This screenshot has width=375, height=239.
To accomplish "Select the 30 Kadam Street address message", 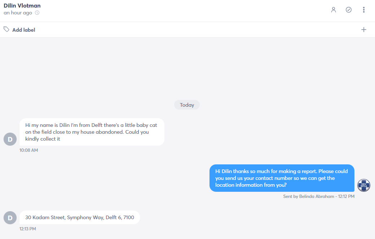I will [80, 217].
